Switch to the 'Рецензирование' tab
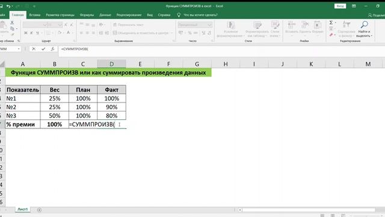 point(129,15)
